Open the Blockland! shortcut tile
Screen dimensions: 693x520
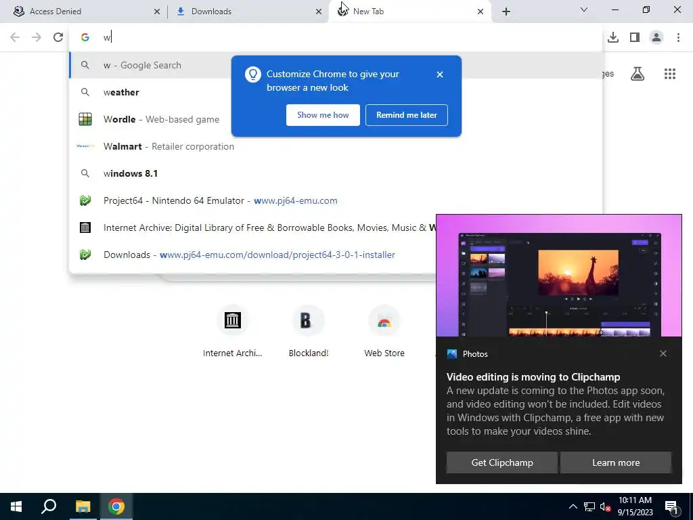(x=309, y=332)
